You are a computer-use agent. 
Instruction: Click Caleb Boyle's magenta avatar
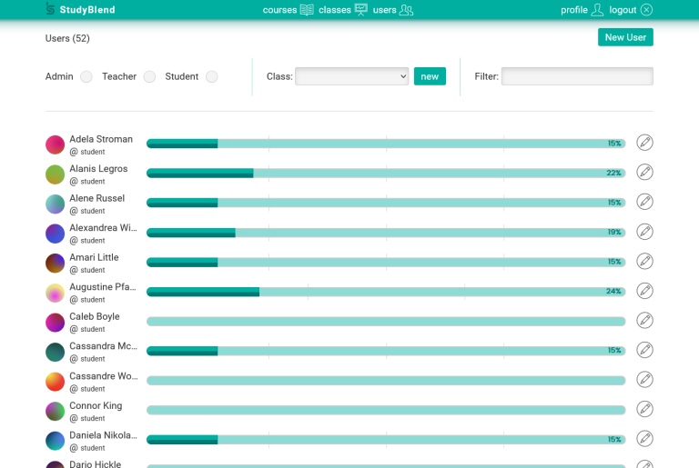tap(56, 323)
